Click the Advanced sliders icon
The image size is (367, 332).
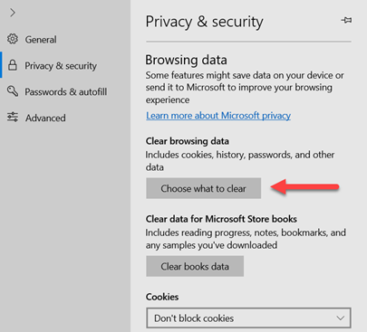[13, 117]
